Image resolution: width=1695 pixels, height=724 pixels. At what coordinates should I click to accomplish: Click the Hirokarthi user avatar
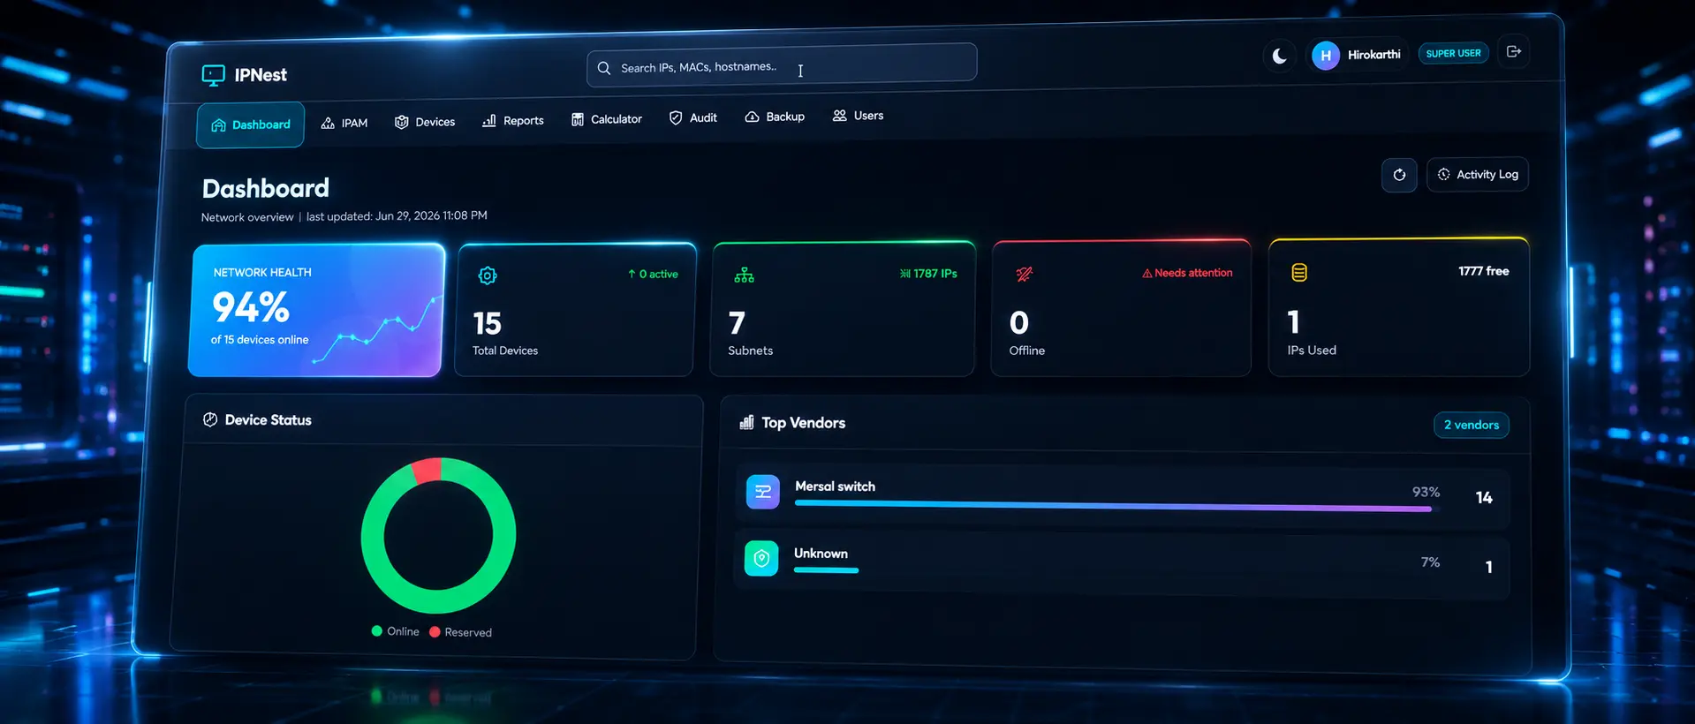1325,56
